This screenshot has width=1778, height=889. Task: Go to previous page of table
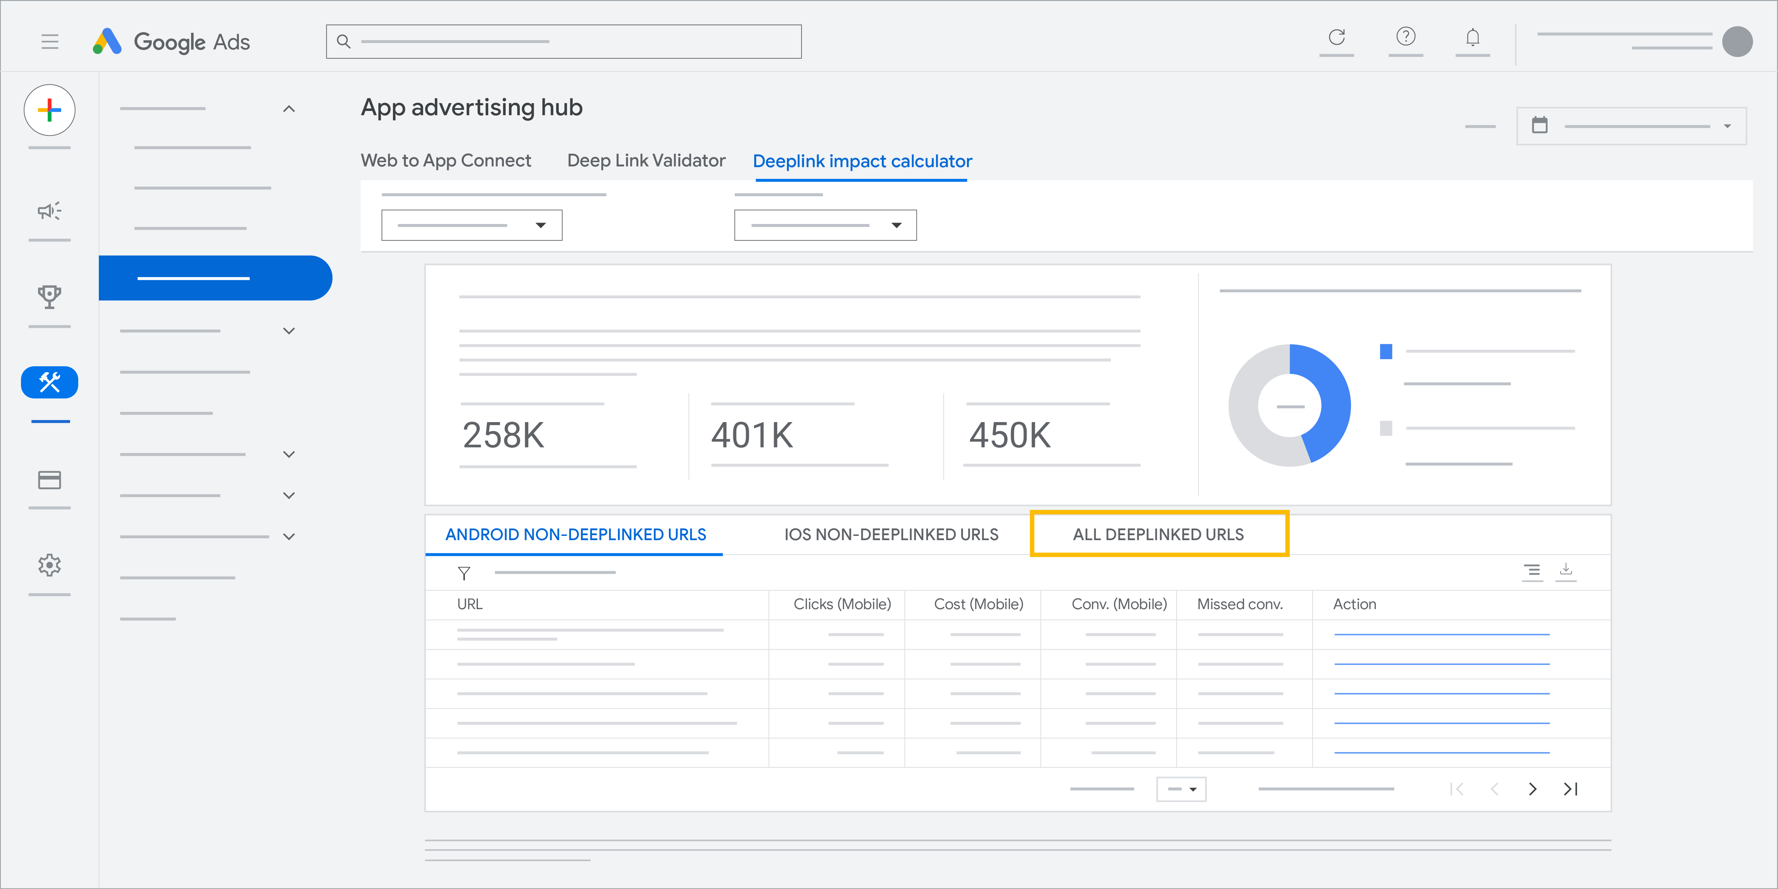click(x=1494, y=789)
